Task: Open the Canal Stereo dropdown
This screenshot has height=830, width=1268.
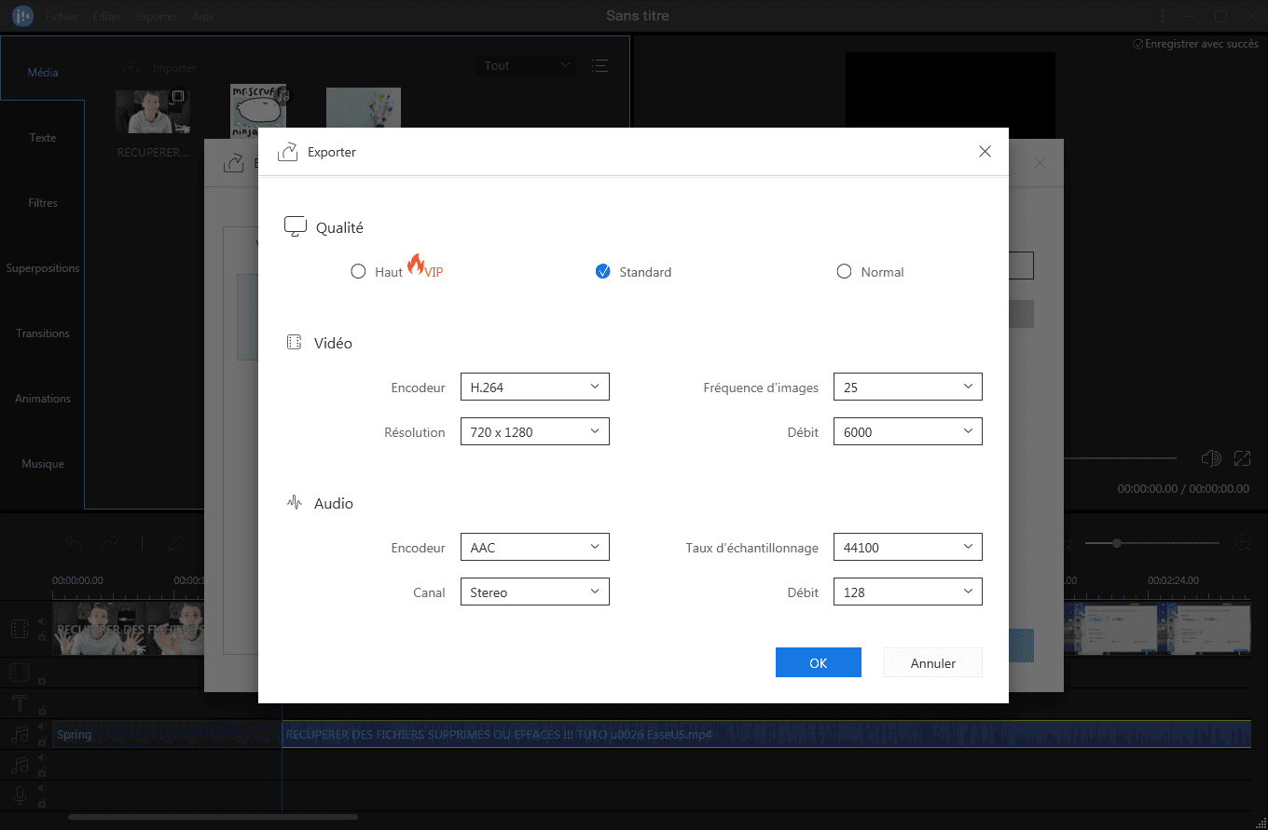Action: tap(535, 592)
